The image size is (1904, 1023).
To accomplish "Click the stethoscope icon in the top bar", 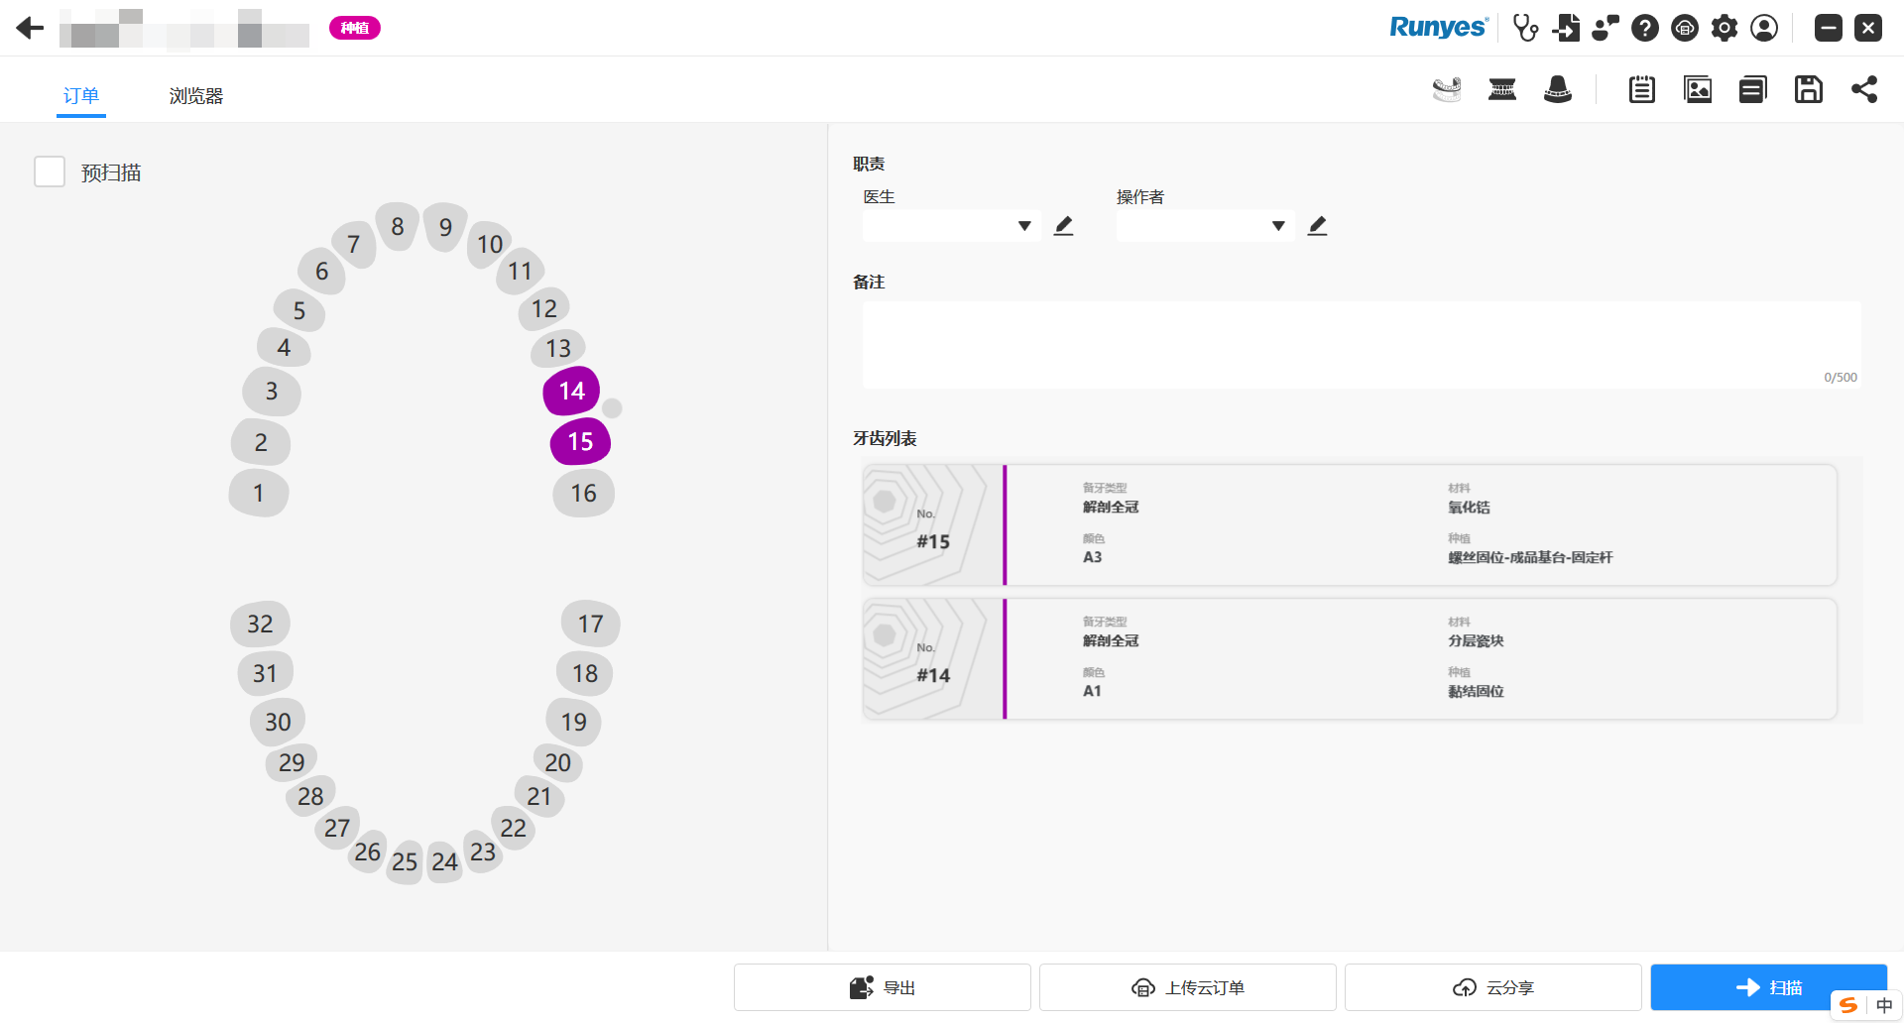I will tap(1525, 28).
